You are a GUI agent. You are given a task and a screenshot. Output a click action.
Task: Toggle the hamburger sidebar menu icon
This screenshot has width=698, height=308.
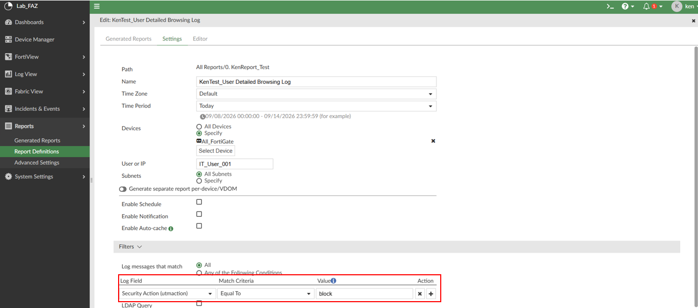pyautogui.click(x=97, y=6)
